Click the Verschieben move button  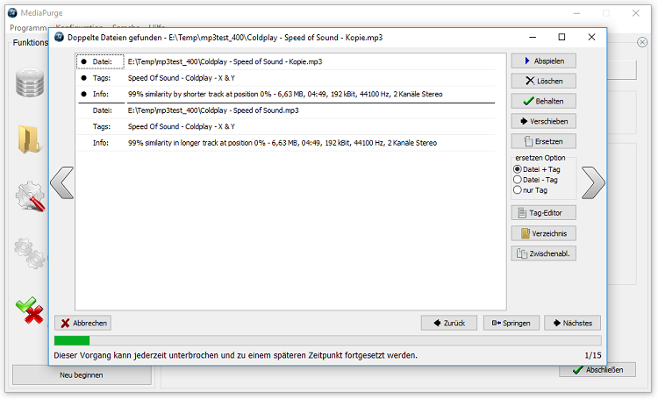(543, 121)
